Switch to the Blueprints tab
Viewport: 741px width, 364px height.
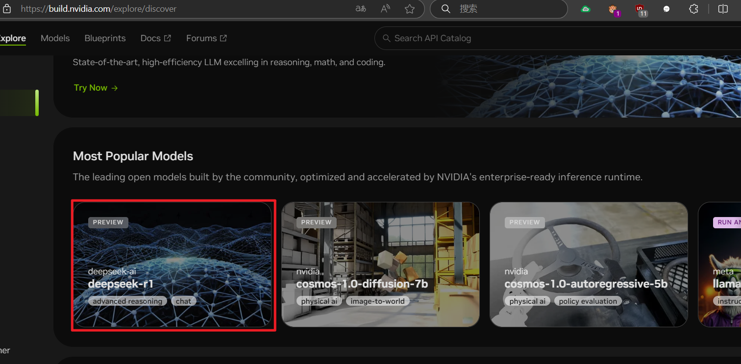click(105, 38)
